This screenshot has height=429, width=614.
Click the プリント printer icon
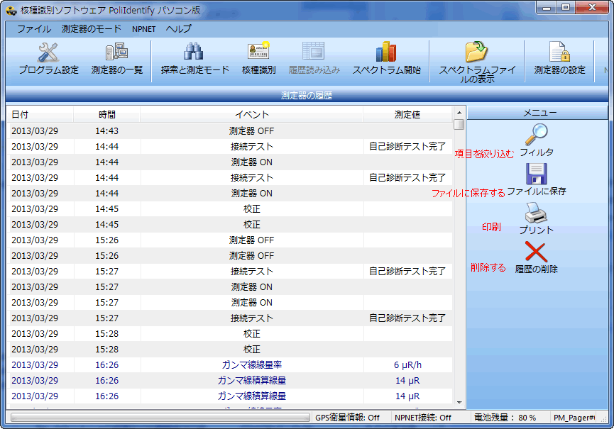(536, 213)
